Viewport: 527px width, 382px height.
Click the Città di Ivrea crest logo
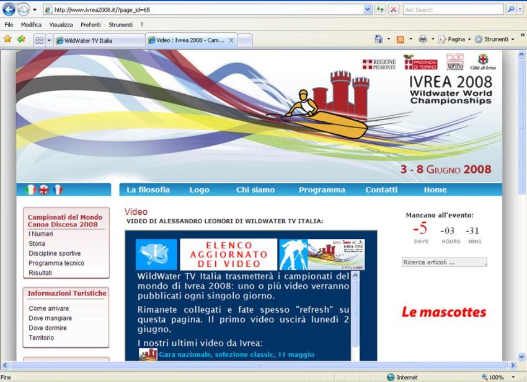pyautogui.click(x=483, y=62)
